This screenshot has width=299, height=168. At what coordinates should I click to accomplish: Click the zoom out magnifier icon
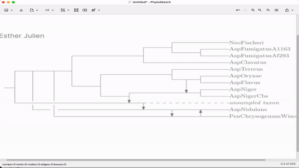pos(260,10)
